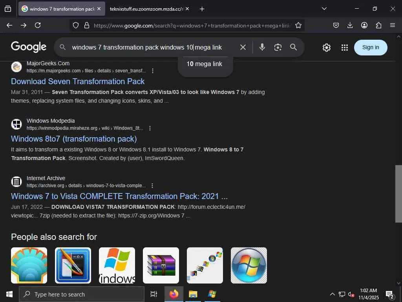Open the Google apps grid
The width and height of the screenshot is (402, 302).
click(x=345, y=48)
